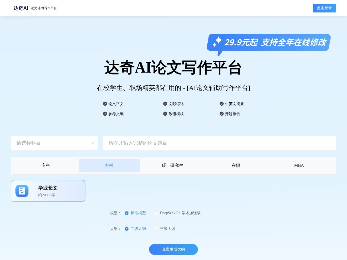Viewport: 347px width, 260px height.
Task: Click the checkmark icon beside 文献综述
Action: (165, 103)
